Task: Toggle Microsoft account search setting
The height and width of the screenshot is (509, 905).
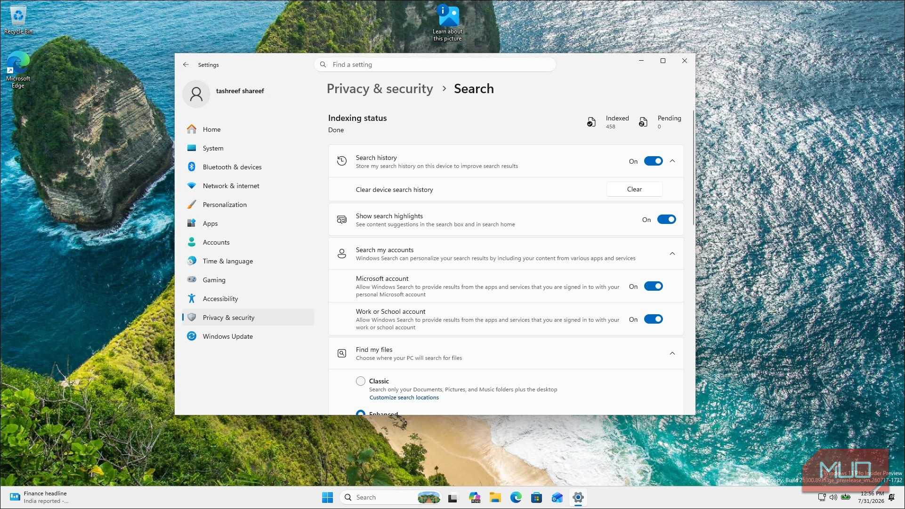Action: 654,286
